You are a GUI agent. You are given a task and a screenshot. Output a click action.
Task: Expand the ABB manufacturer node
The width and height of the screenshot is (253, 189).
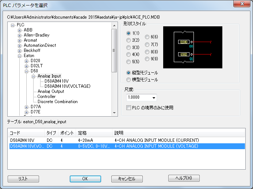[19, 30]
